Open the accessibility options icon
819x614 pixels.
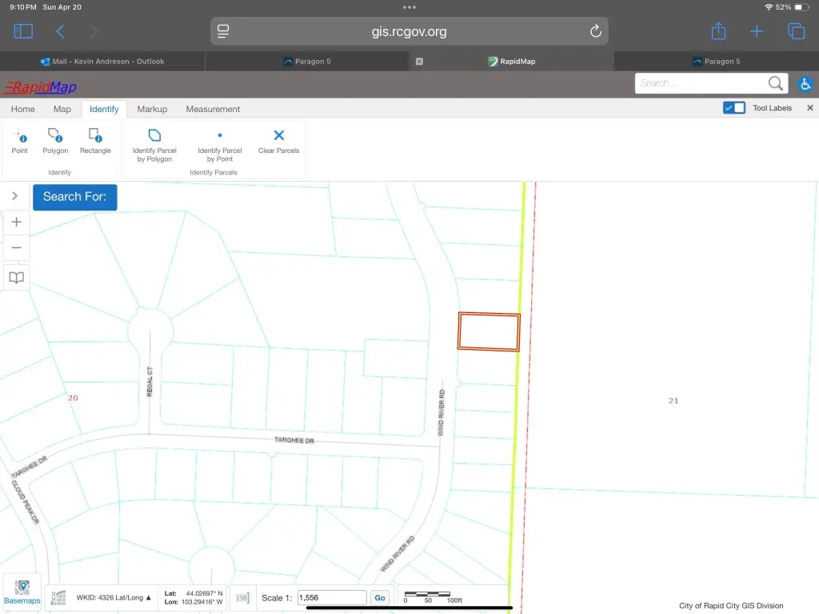805,83
